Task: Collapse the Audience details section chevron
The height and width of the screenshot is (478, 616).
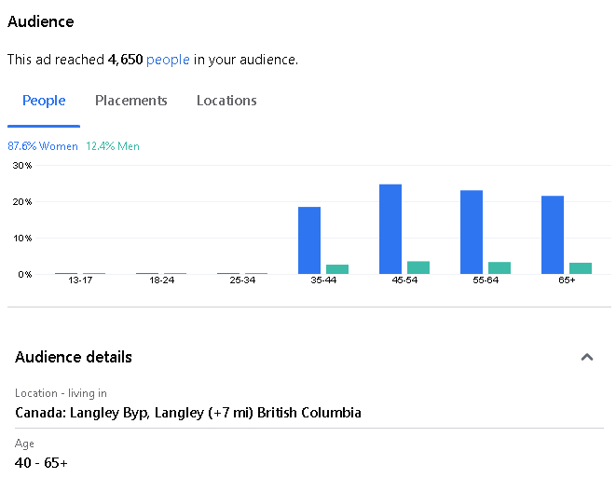Action: click(x=587, y=357)
